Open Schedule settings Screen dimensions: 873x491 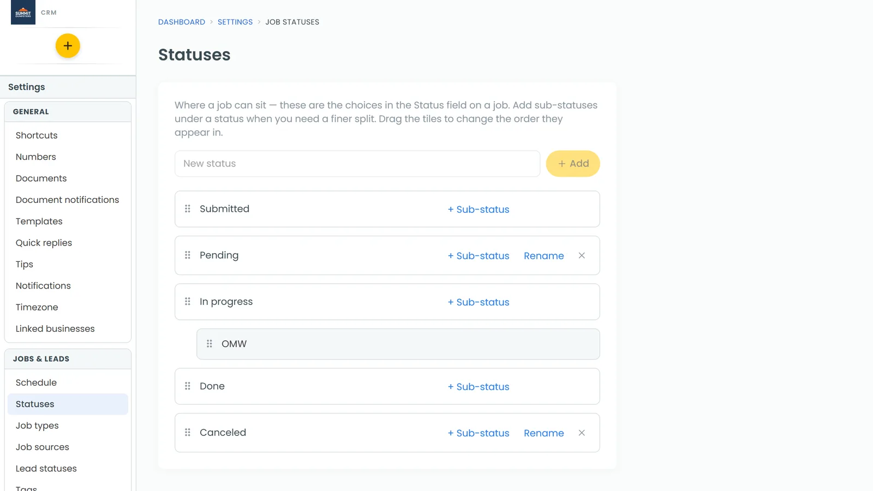point(68,382)
